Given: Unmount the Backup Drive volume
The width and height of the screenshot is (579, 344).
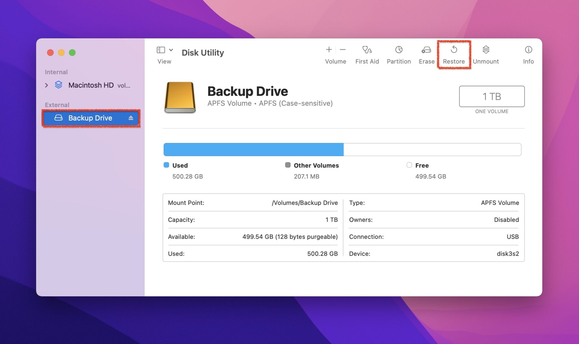Looking at the screenshot, I should (486, 54).
